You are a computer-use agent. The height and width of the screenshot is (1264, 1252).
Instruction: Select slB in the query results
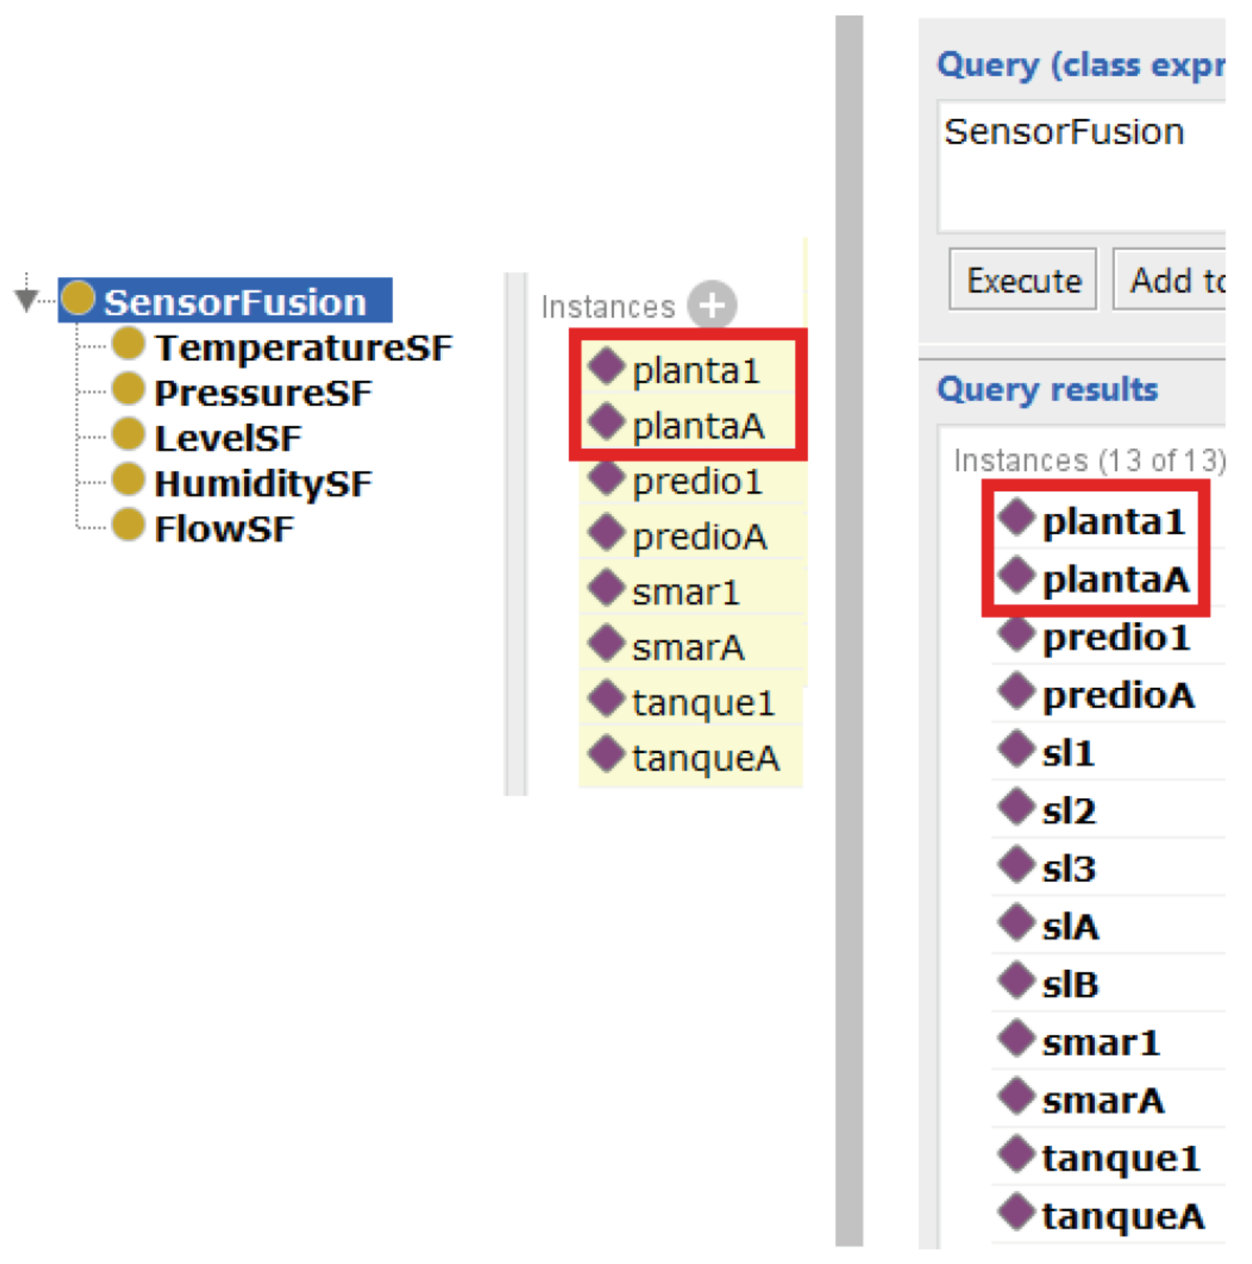(x=1070, y=985)
